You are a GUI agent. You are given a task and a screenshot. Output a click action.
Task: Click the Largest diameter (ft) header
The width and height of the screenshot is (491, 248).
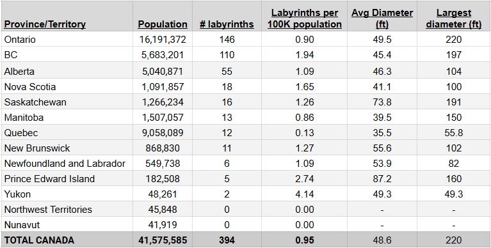pyautogui.click(x=454, y=19)
